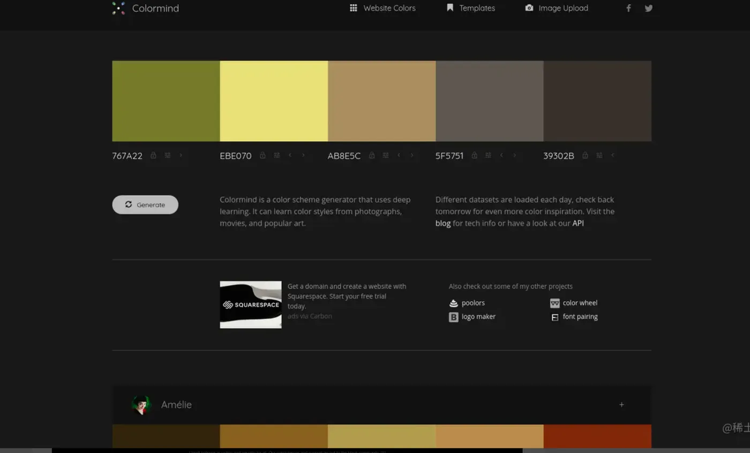Image resolution: width=750 pixels, height=453 pixels.
Task: Lock the 5F5751 color
Action: 474,156
